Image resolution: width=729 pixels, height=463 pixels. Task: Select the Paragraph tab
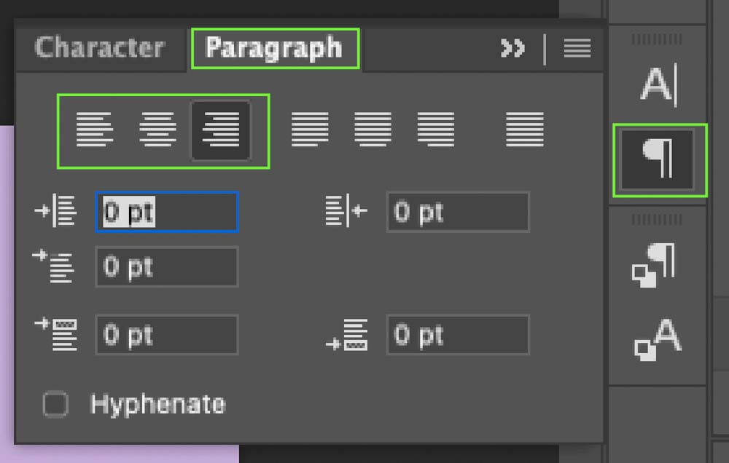274,48
